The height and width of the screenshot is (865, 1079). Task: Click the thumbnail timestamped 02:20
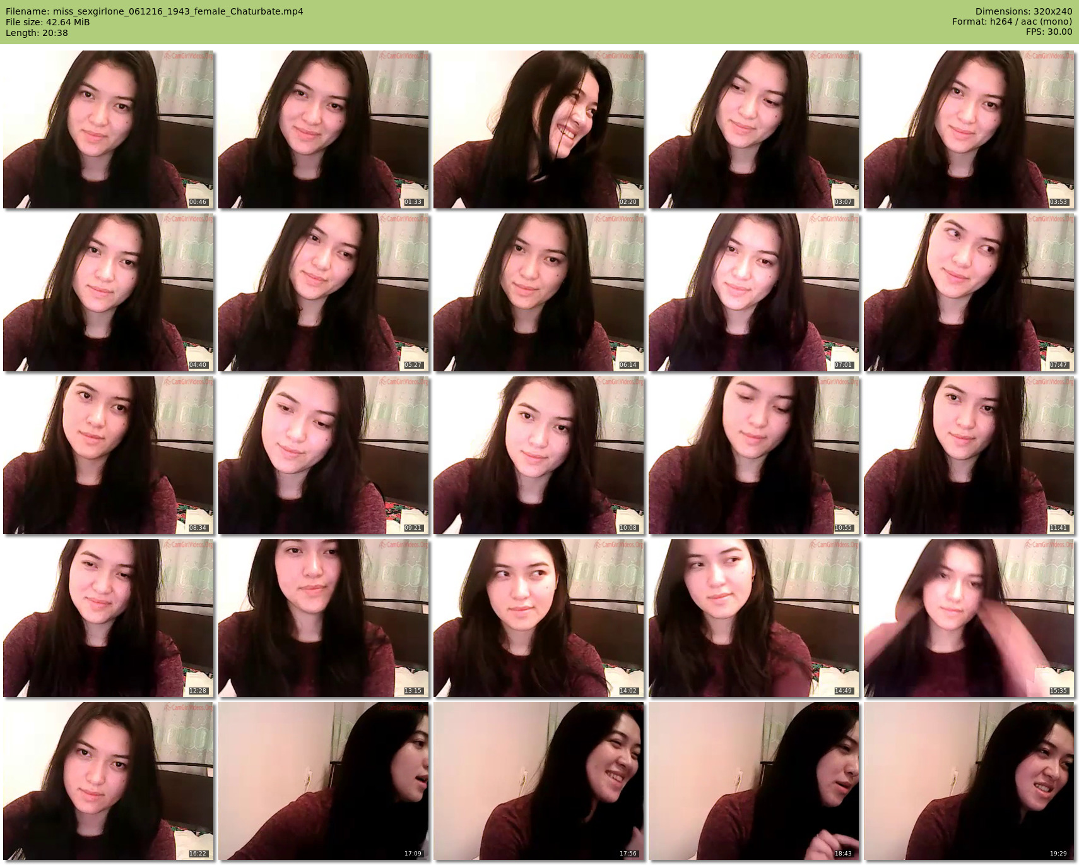pos(539,129)
